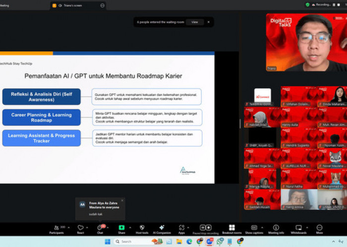Screen dimensions: 347x247
Task: Expand the arrow next to Participants
Action: pos(68,226)
